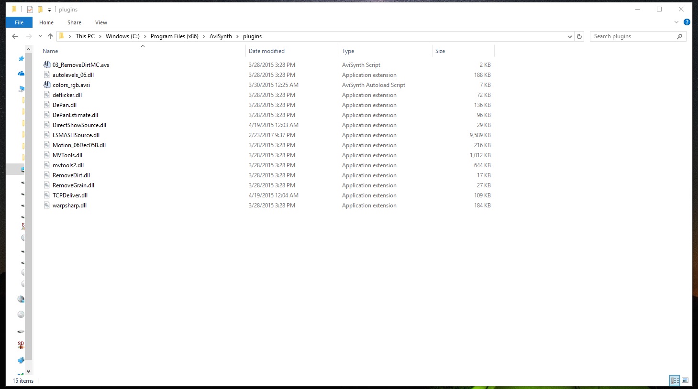The image size is (698, 389).
Task: Click the New folder icon in quick access toolbar
Action: 40,10
